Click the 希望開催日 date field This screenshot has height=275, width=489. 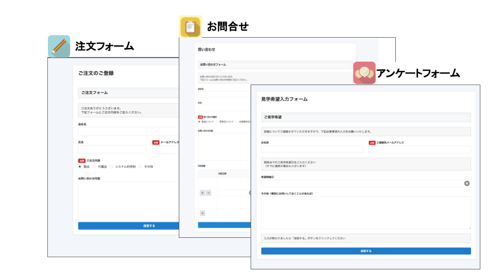click(361, 183)
